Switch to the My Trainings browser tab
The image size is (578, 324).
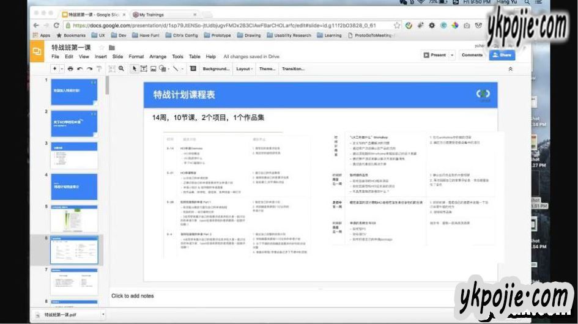pos(154,14)
